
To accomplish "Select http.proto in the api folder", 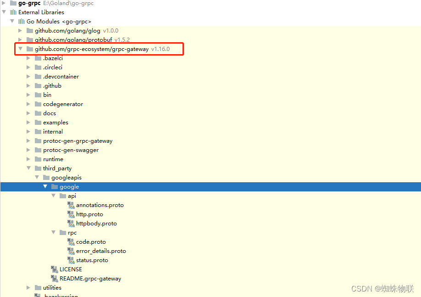I will (x=90, y=214).
